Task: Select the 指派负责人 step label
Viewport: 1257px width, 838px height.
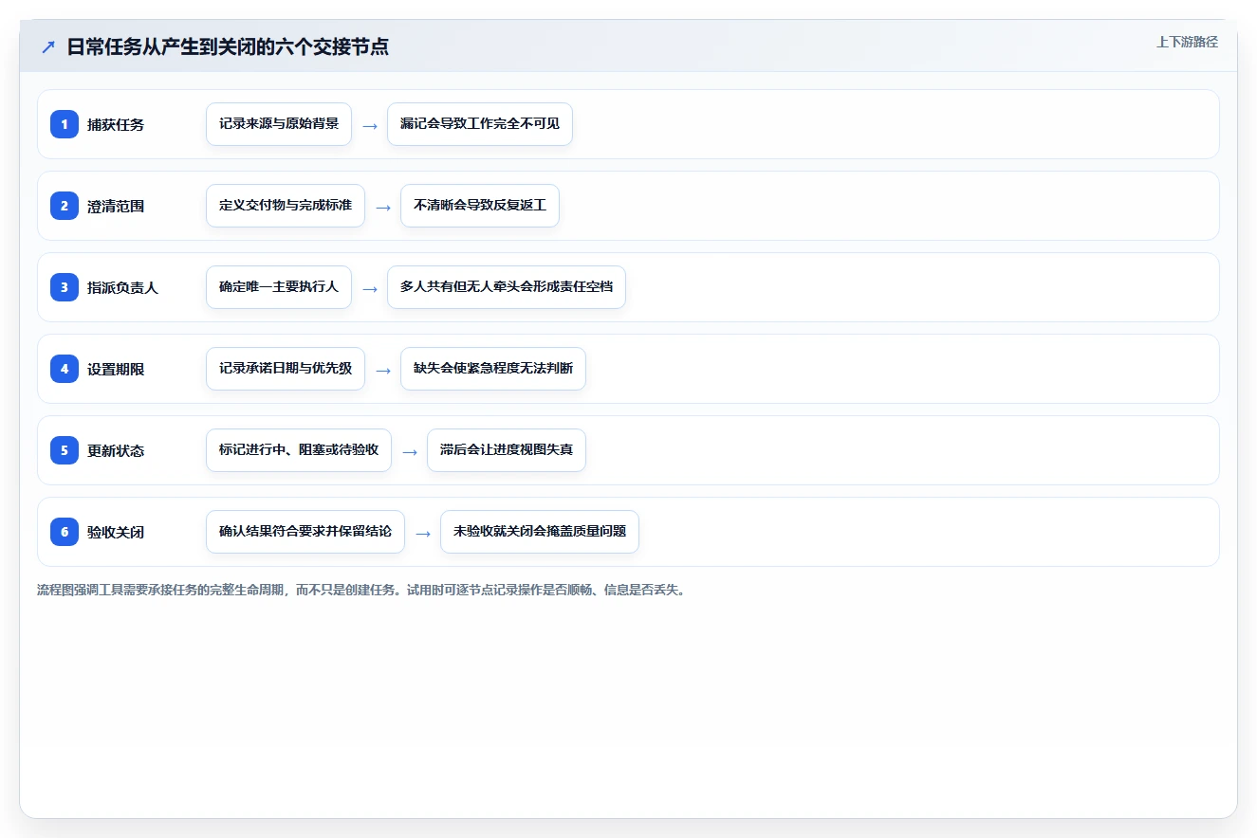Action: coord(122,287)
